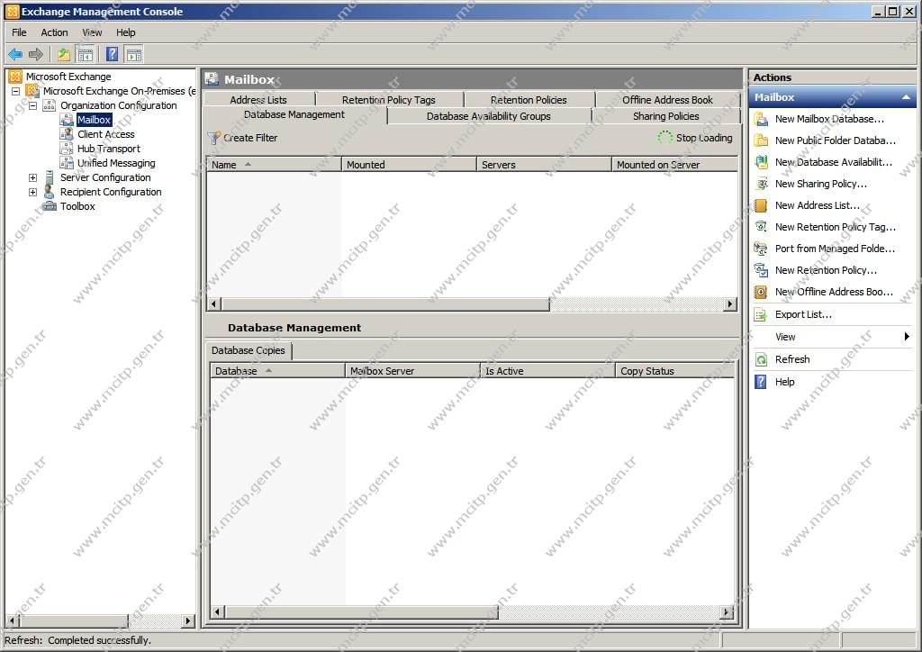Open the blue Help toolbar icon
Screen dimensions: 922x652
[112, 55]
